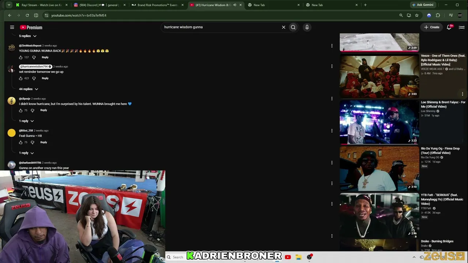
Task: Open Rio Da Yung Og 'Finna Drop' thumbnail
Action: (x=380, y=169)
